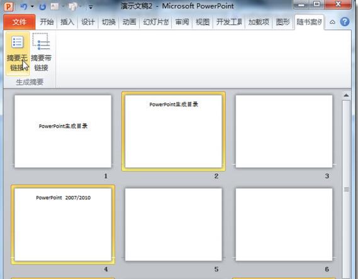Select blank slide 6 thumbnail

tap(284, 224)
